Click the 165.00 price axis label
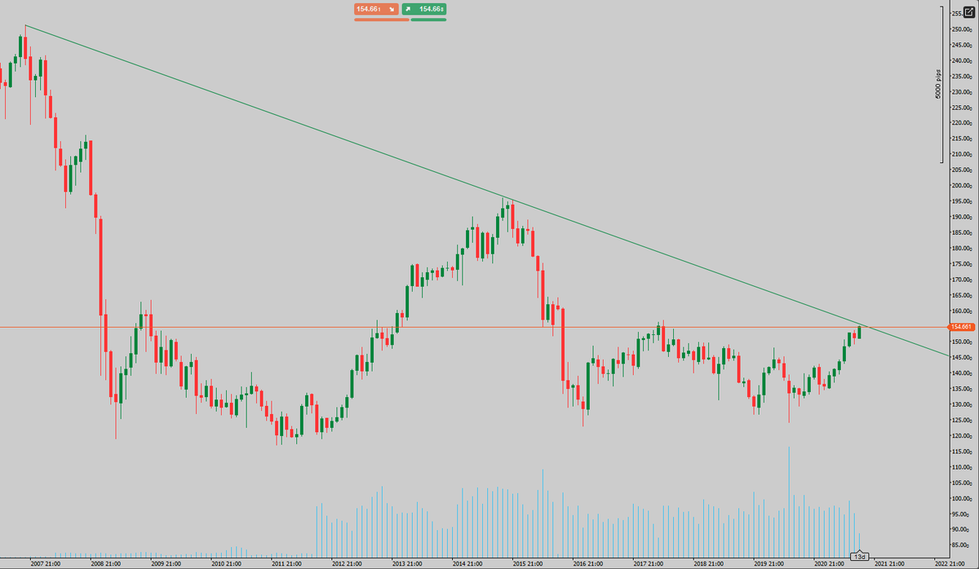 [x=963, y=295]
